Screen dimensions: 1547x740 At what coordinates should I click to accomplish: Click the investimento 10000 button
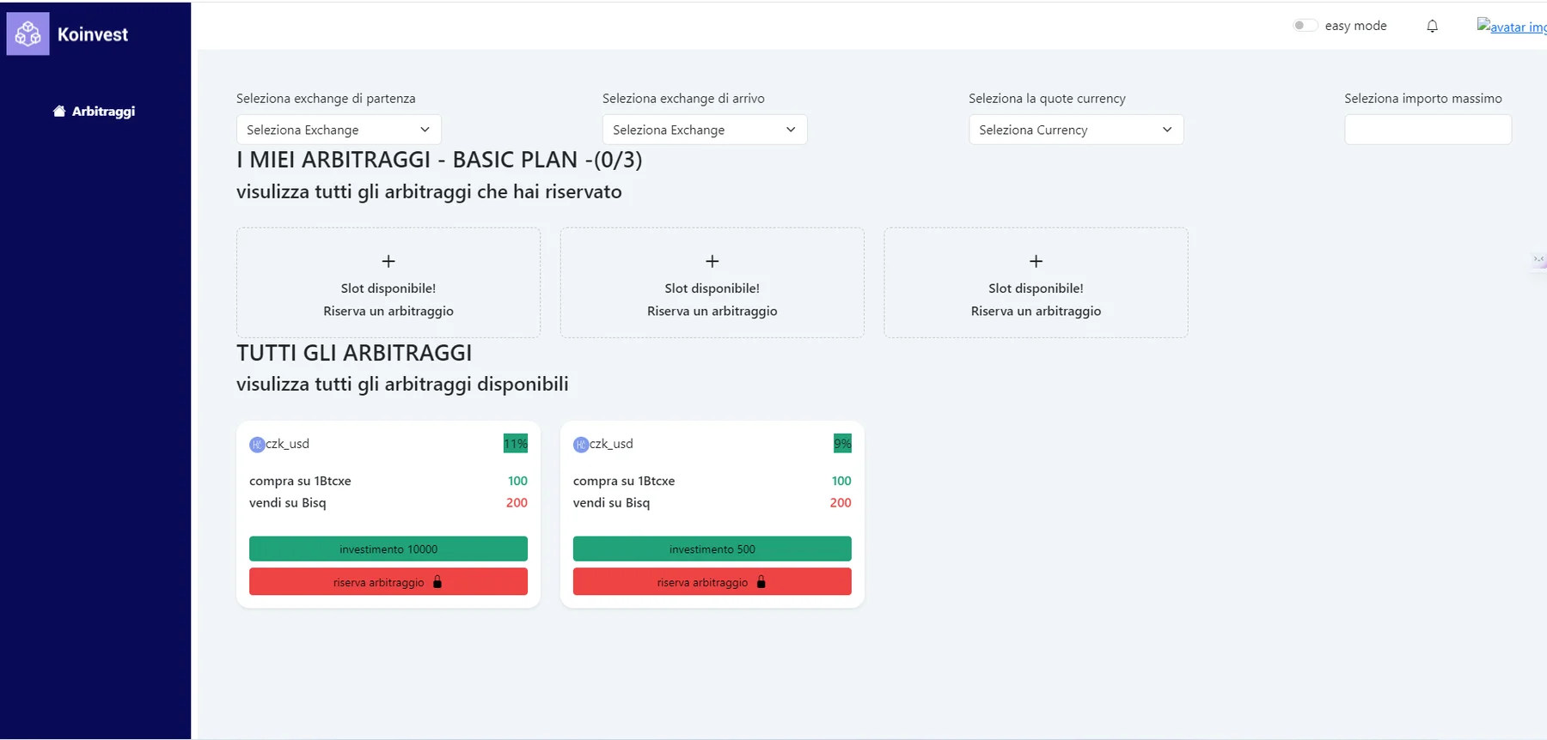388,549
